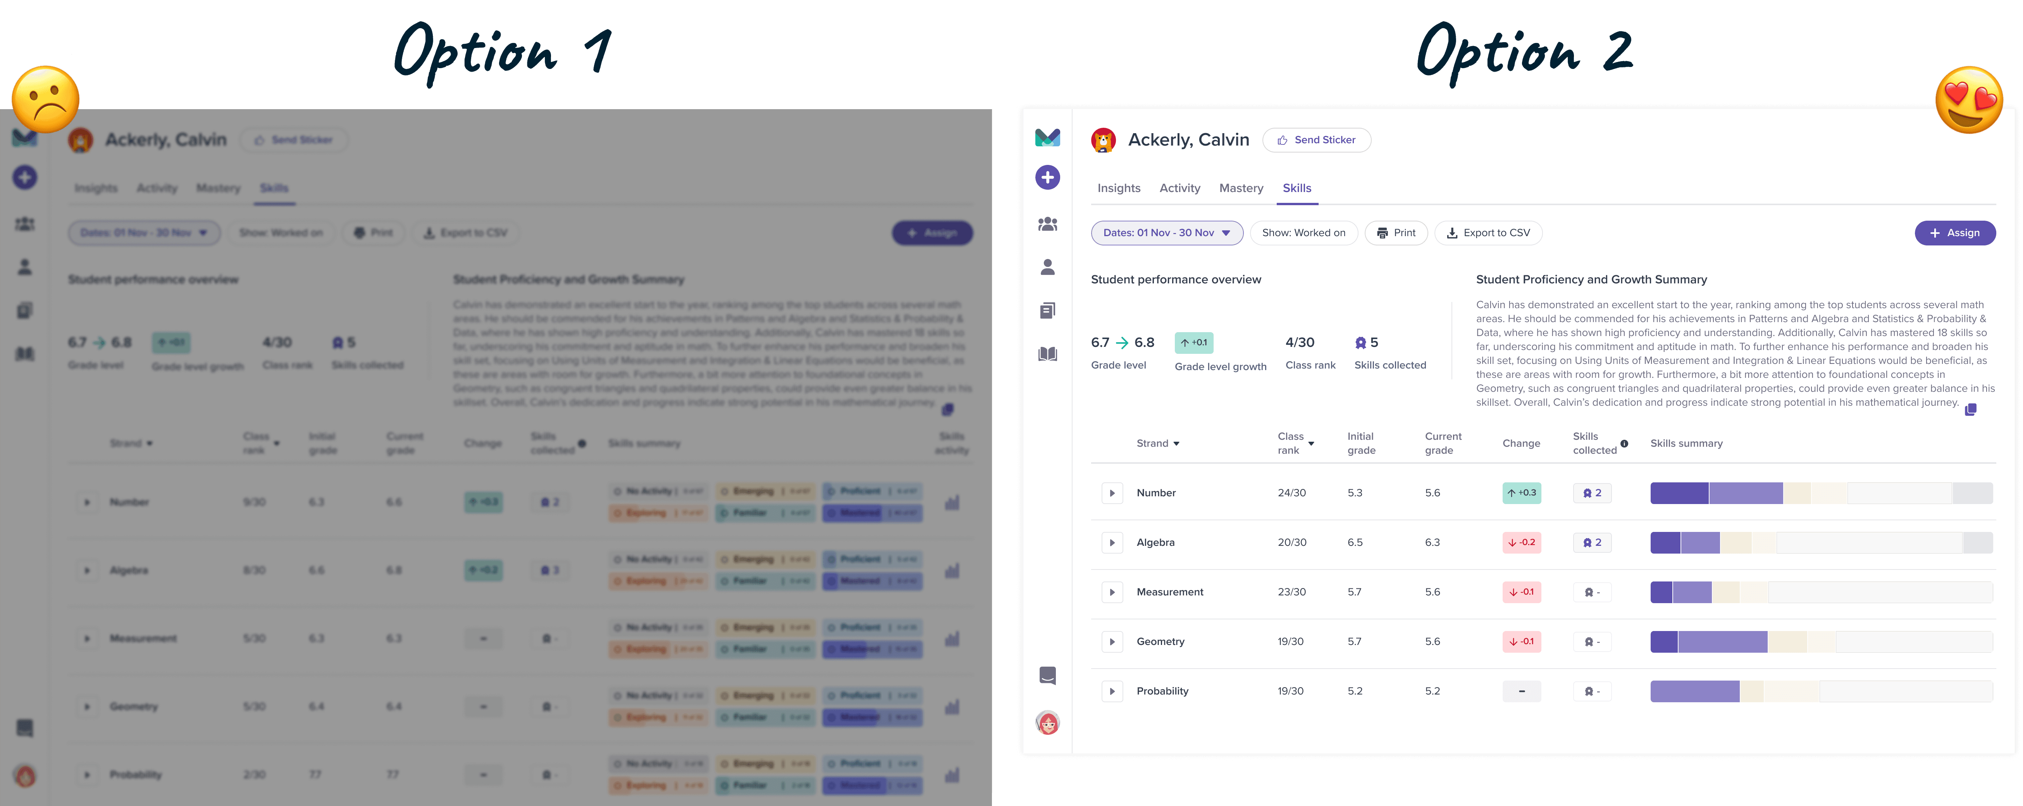Click the teacher profile avatar in sidebar
The image size is (2023, 806).
(x=1047, y=722)
